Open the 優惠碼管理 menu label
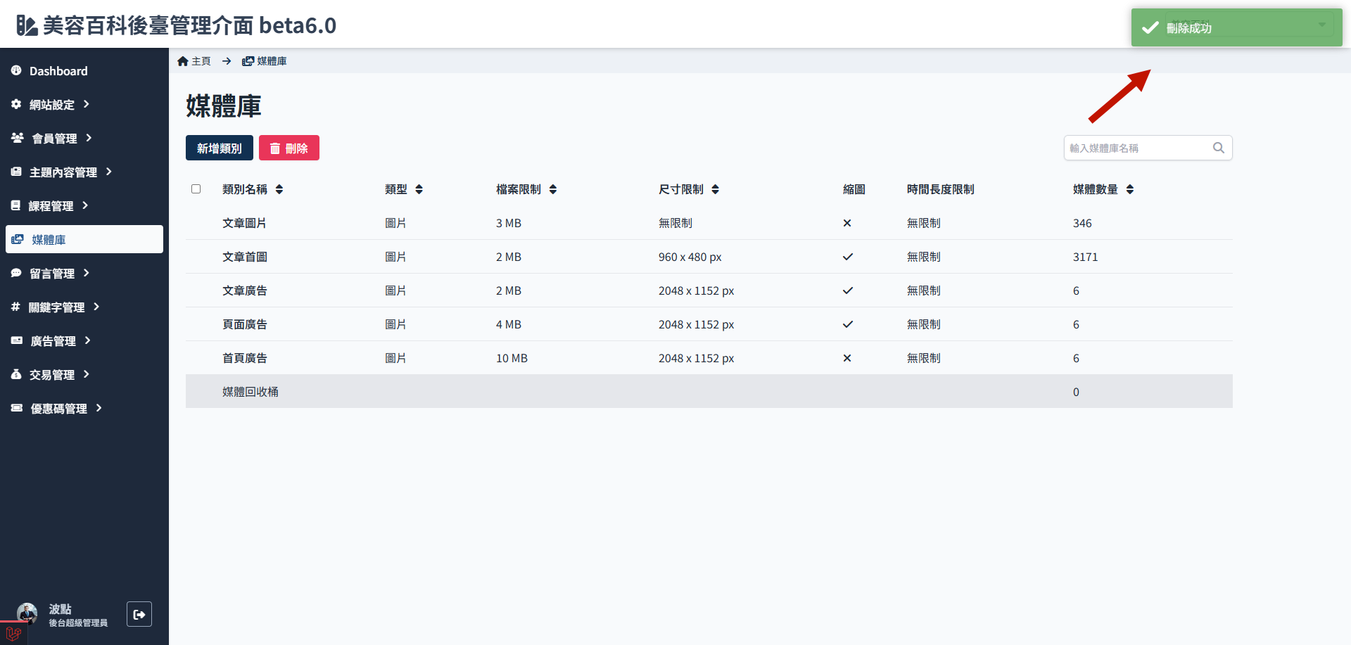The height and width of the screenshot is (645, 1351). tap(59, 409)
